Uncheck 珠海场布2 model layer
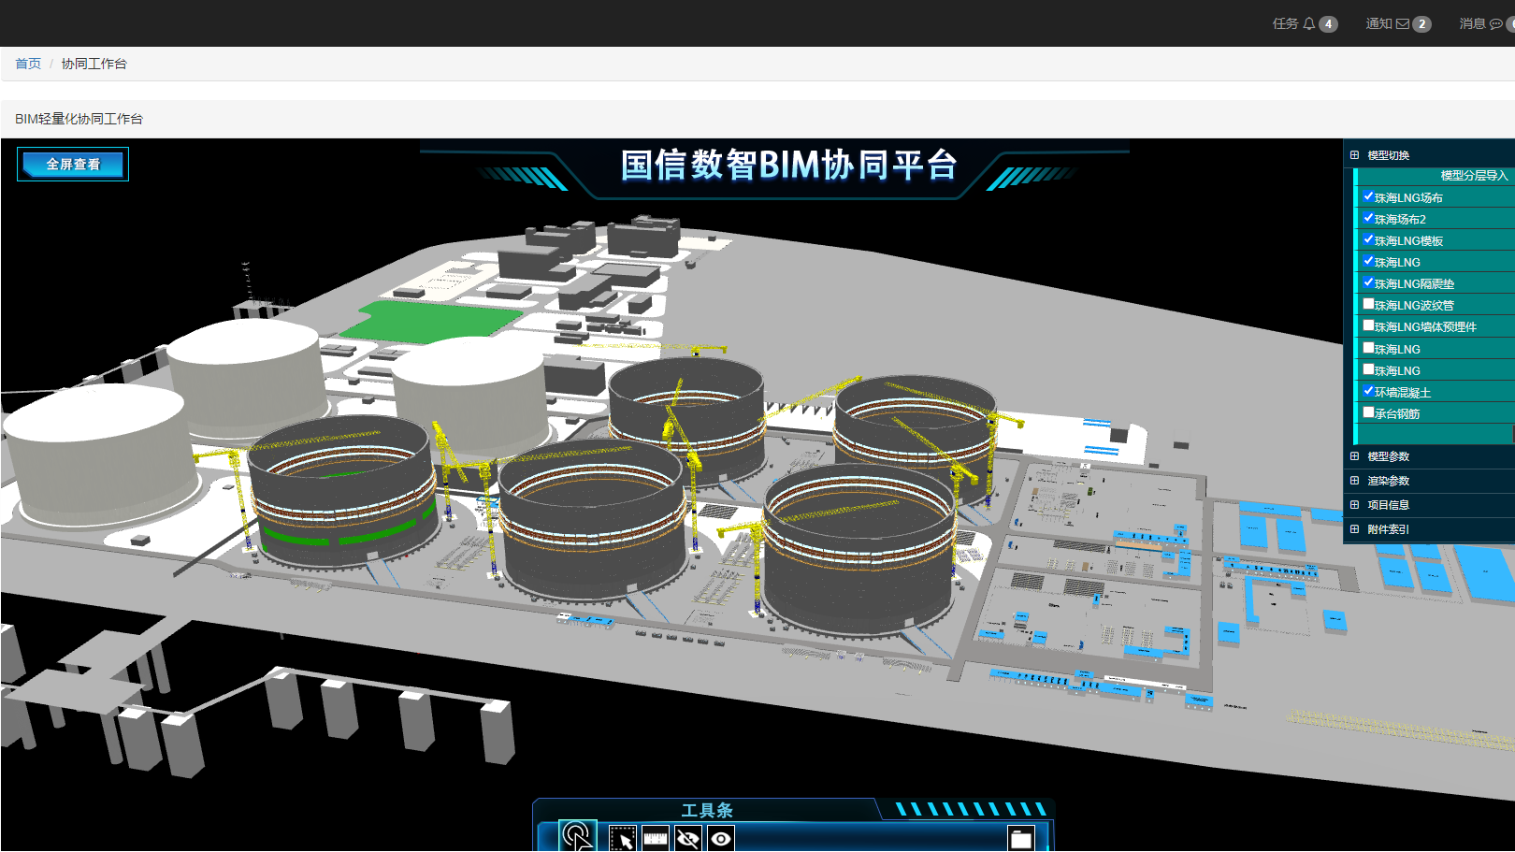 click(x=1368, y=218)
